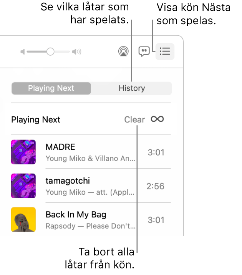Show lyrics with the speech bubble icon
Viewport: 242px width, 275px height.
144,51
